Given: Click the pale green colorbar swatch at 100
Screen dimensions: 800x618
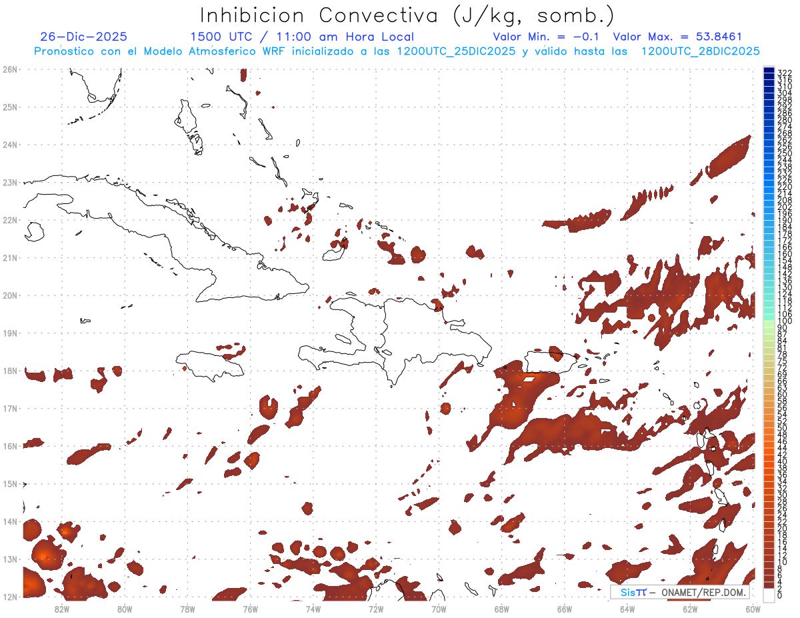Looking at the screenshot, I should [769, 323].
